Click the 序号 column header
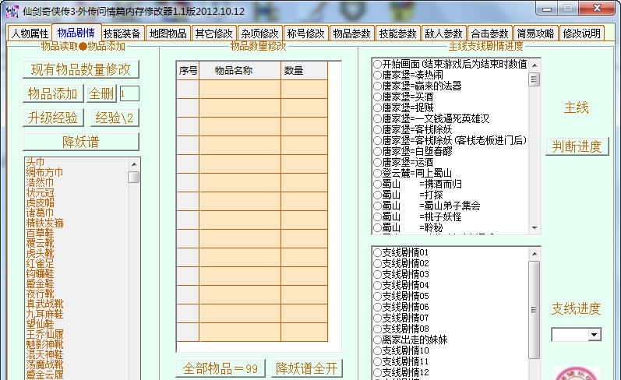Screen dimensions: 621x380 188,70
